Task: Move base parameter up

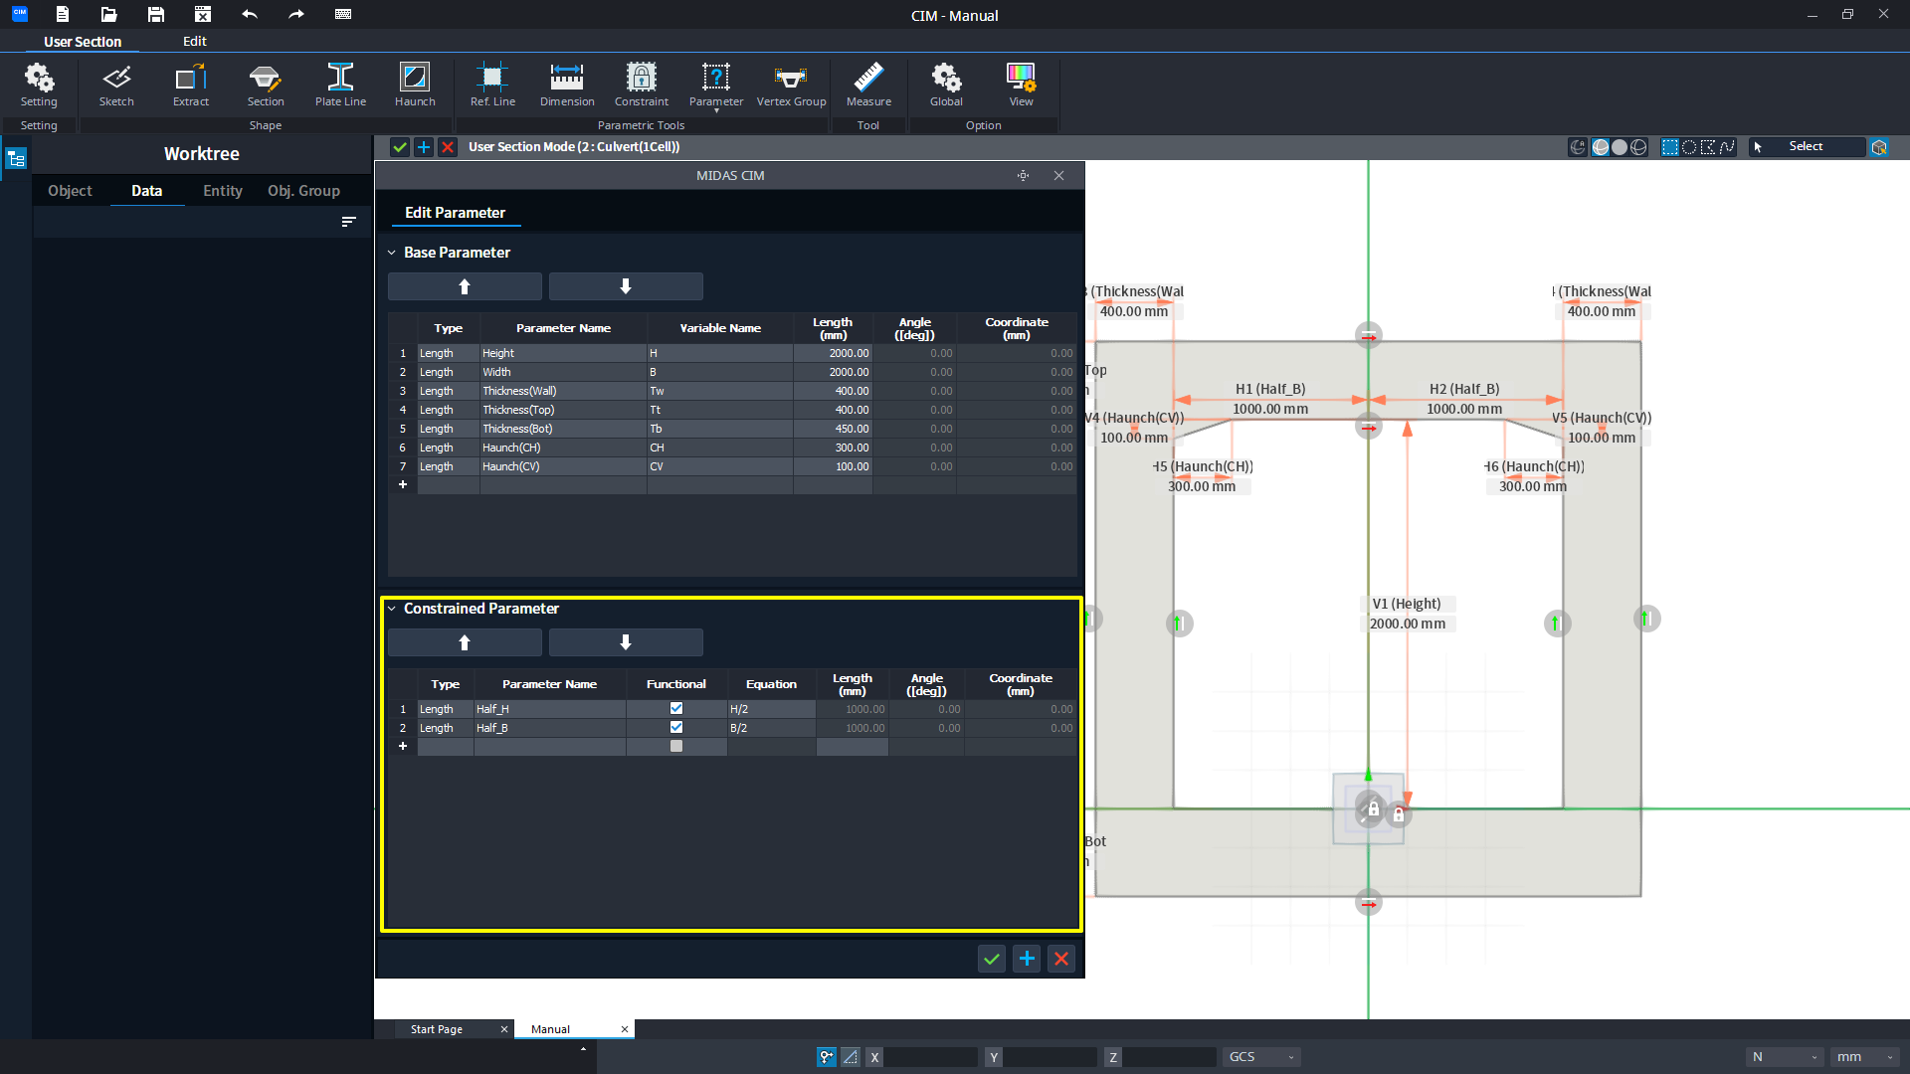Action: 465,286
